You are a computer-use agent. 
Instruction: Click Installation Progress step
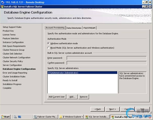pyautogui.click(x=12, y=84)
